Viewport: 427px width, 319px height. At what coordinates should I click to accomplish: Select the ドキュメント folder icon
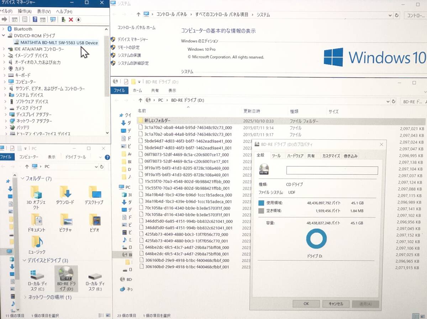pos(36,220)
